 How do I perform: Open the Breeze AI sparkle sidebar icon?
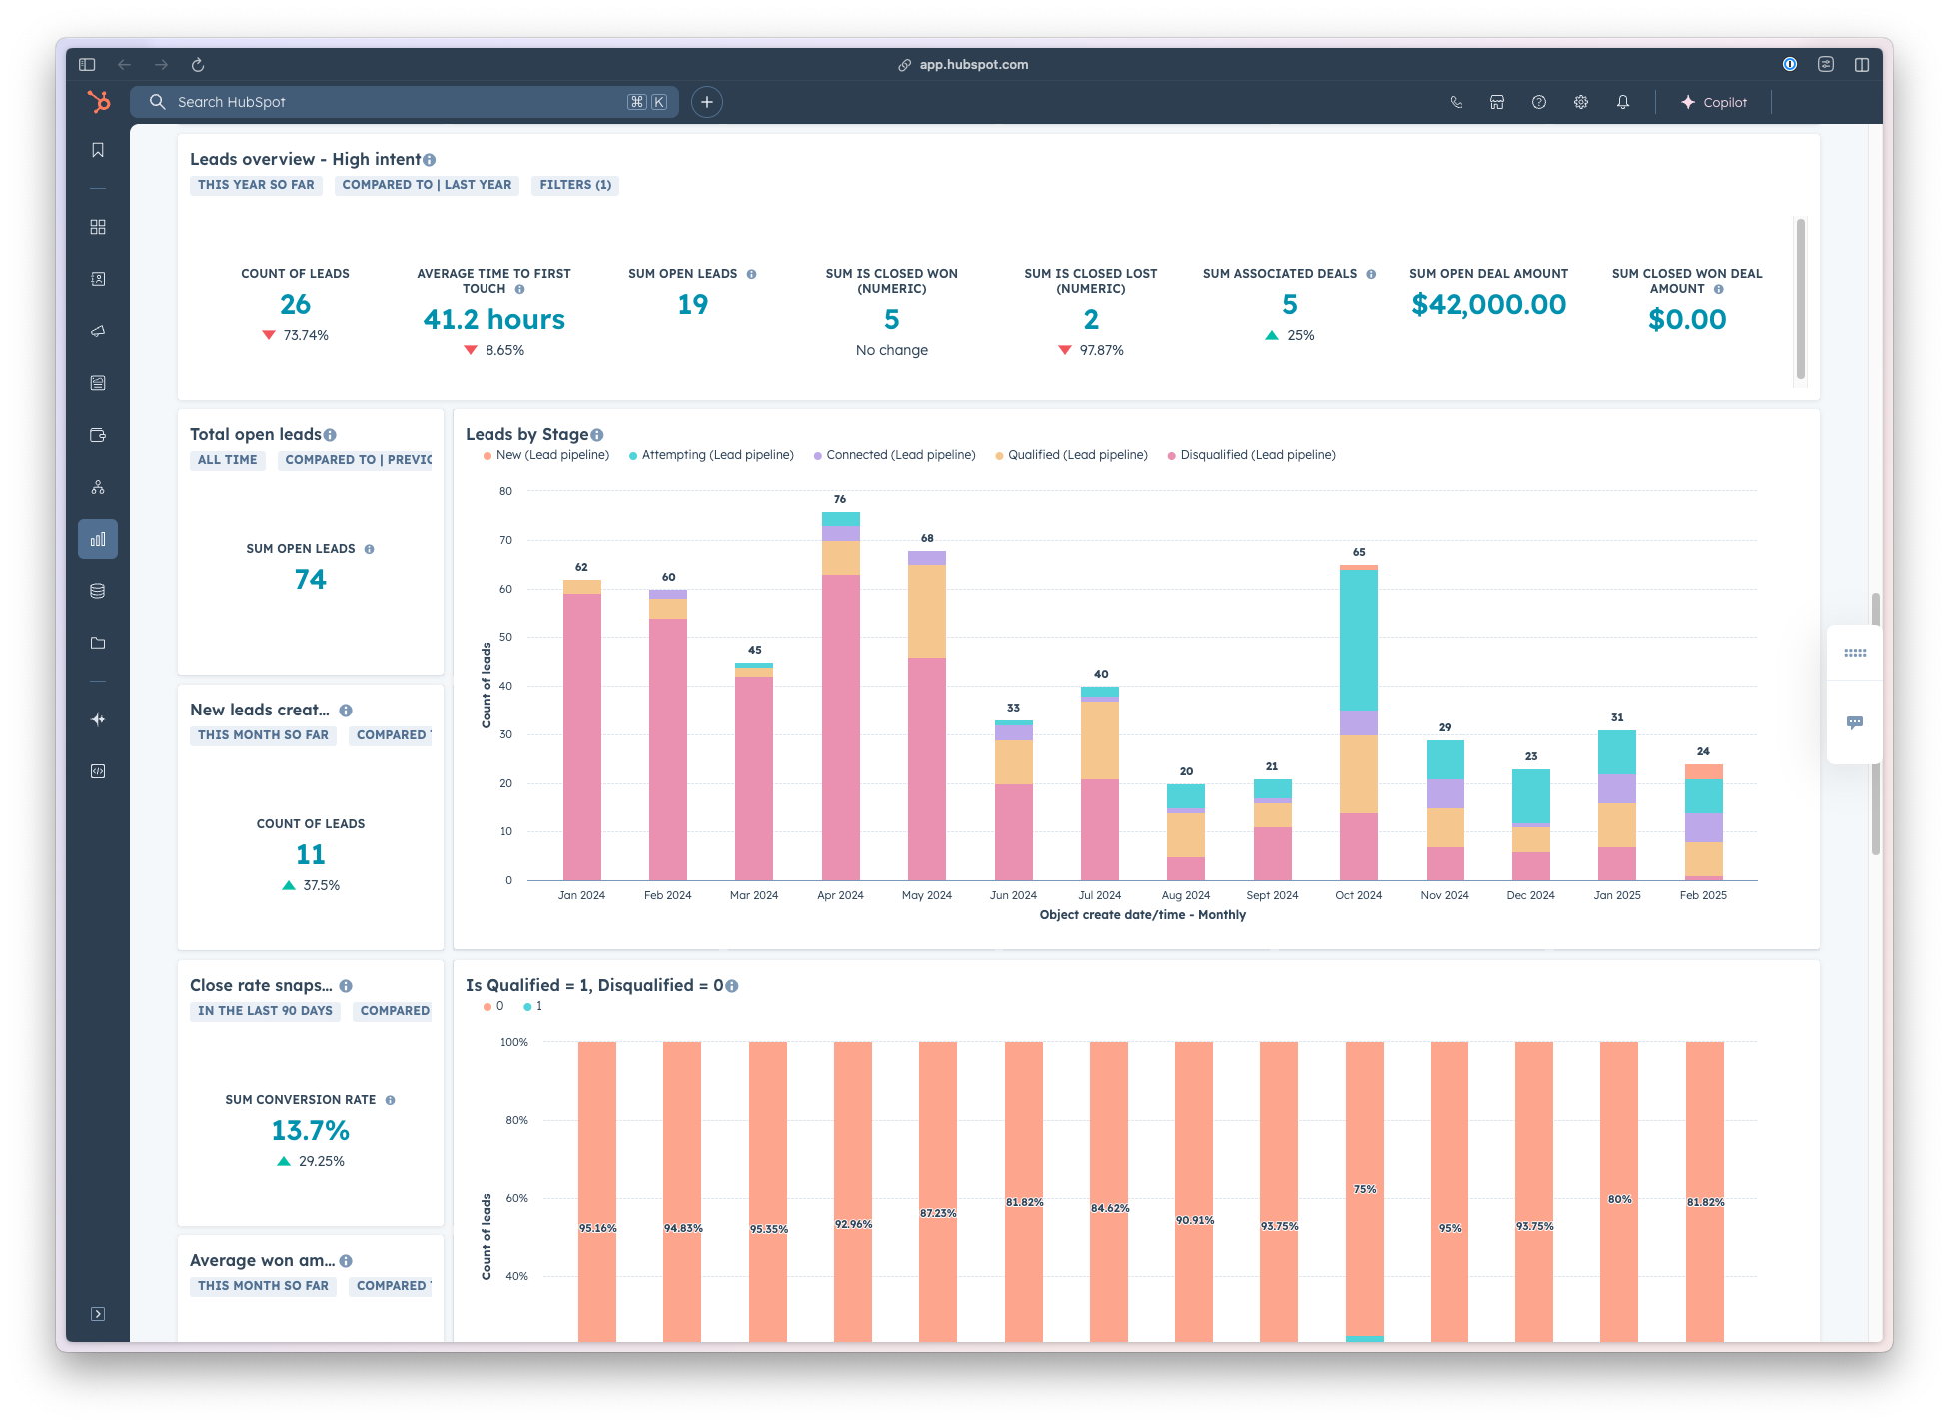pos(98,719)
